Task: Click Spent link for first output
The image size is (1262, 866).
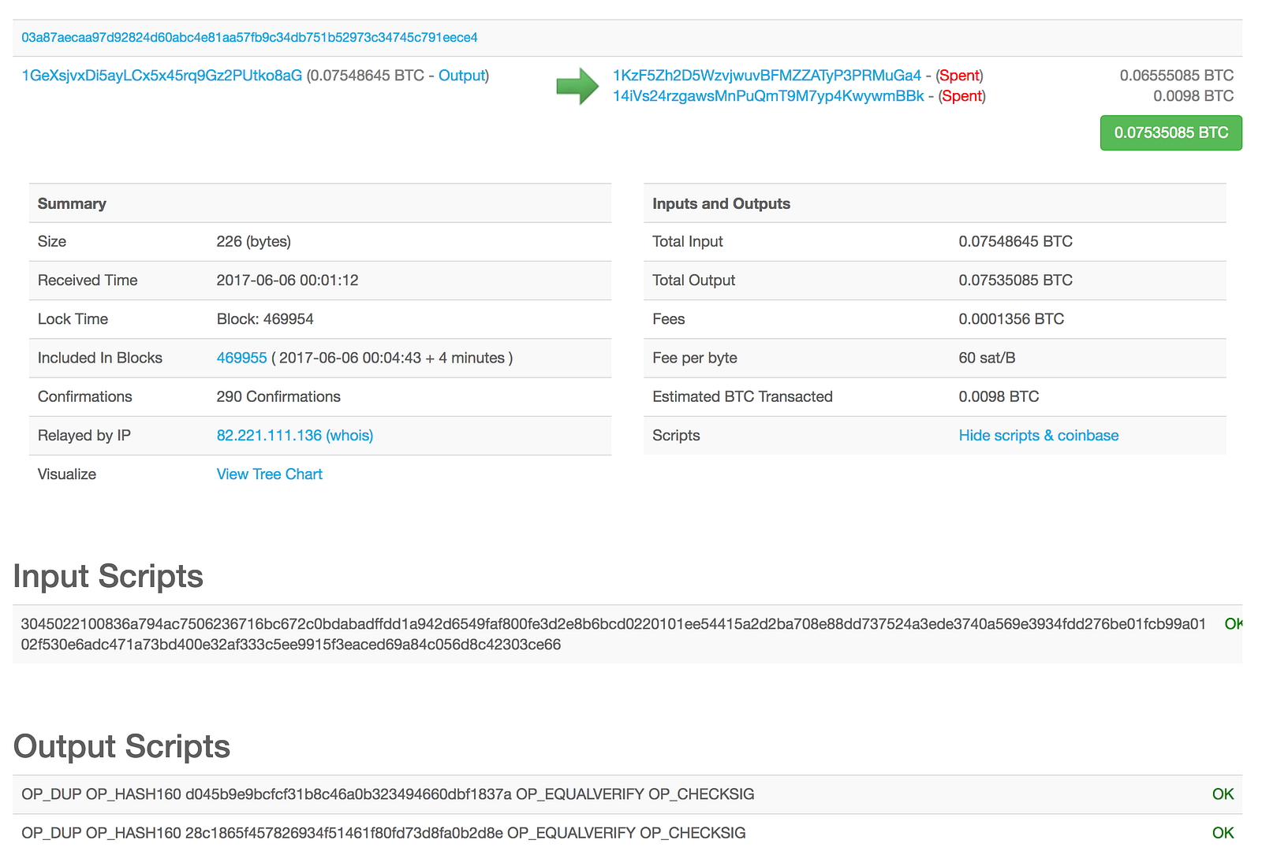Action: 959,76
